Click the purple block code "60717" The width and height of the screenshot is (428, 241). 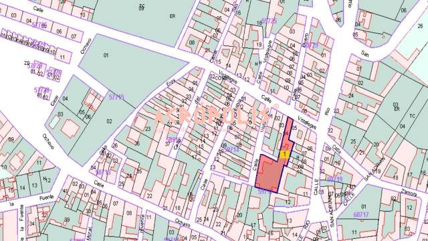(361, 215)
